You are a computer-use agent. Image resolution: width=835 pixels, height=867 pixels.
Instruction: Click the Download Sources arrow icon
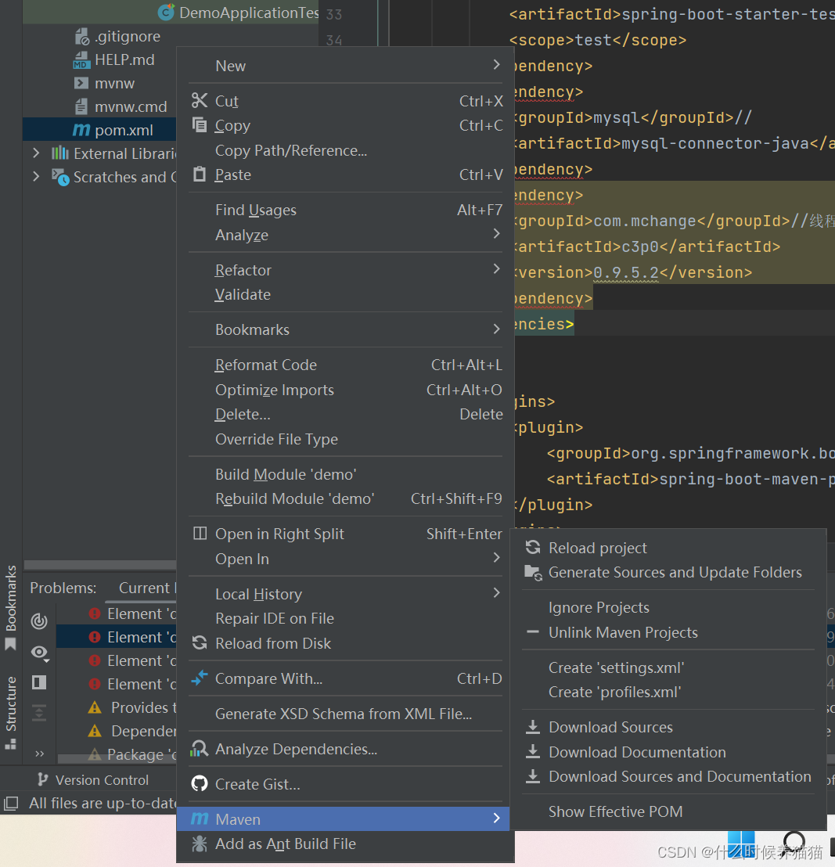point(533,727)
